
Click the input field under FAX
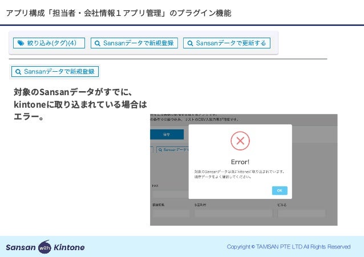170,194
